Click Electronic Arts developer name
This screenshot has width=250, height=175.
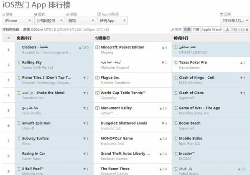[112, 143]
